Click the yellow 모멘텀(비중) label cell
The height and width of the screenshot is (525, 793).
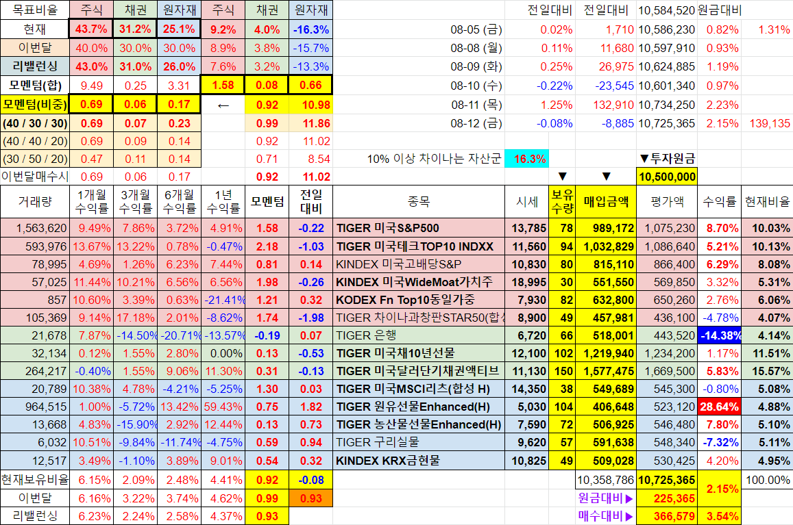[35, 104]
